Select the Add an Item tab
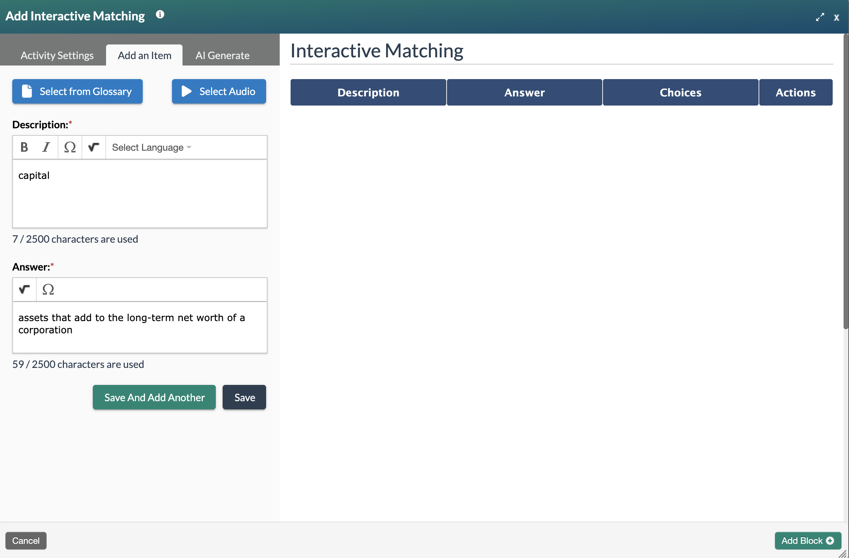Image resolution: width=849 pixels, height=558 pixels. click(144, 55)
